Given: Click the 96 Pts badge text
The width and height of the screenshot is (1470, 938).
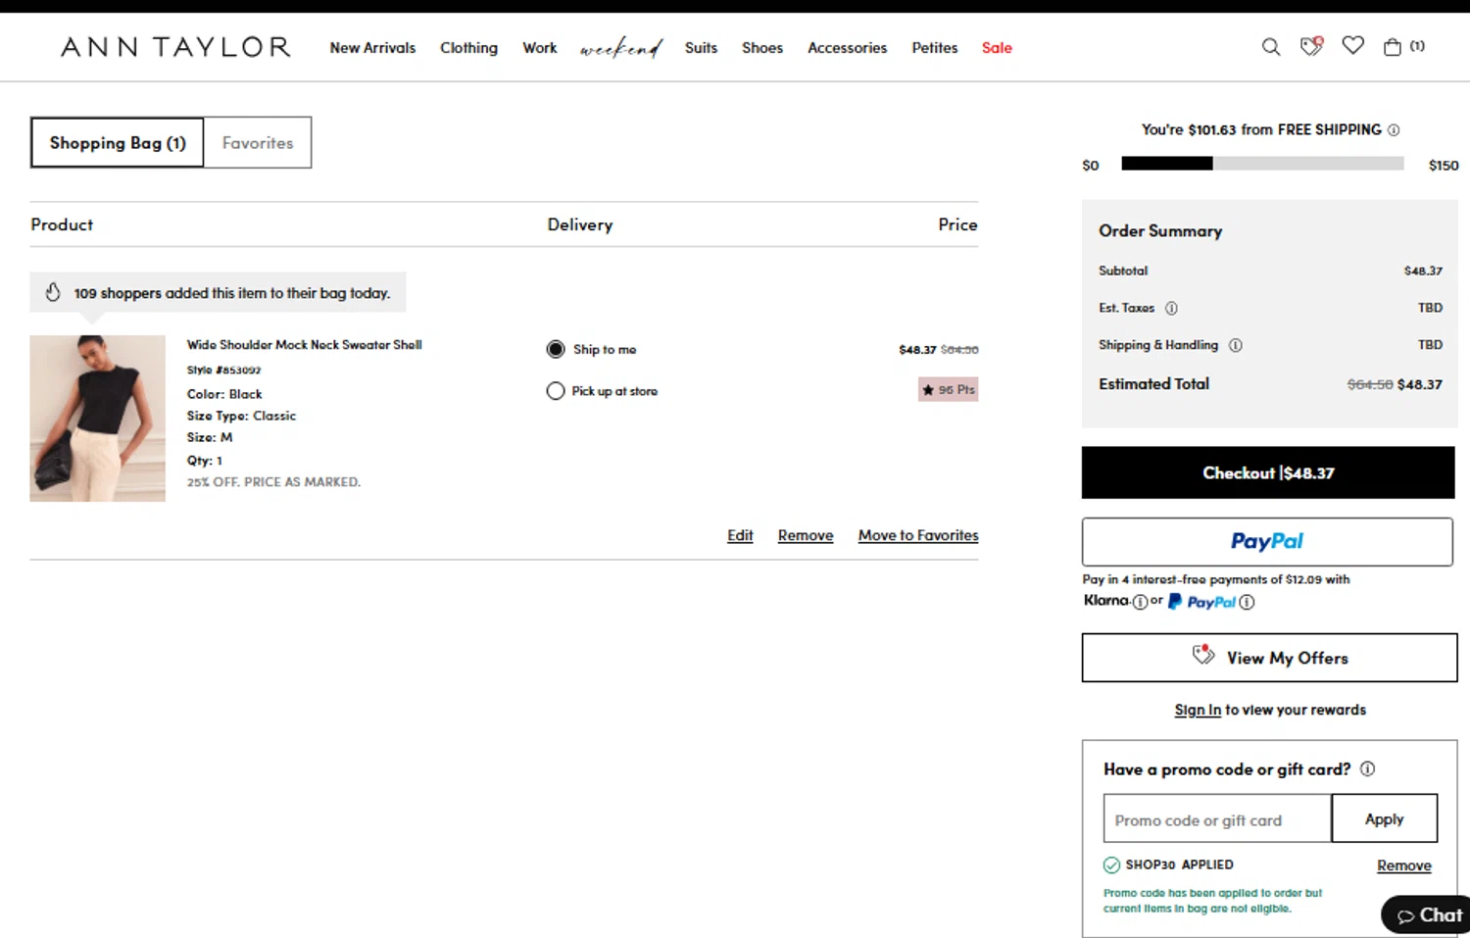Looking at the screenshot, I should click(x=956, y=390).
